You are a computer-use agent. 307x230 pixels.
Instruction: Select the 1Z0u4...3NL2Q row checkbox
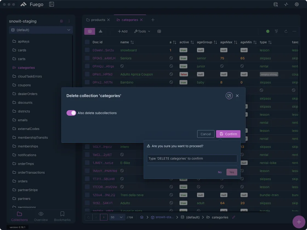click(x=87, y=195)
